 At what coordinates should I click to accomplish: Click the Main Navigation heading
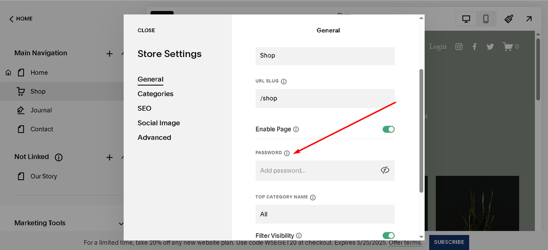41,53
